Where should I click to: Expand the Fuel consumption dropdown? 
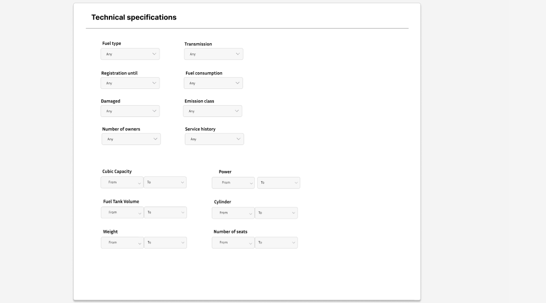click(x=213, y=83)
